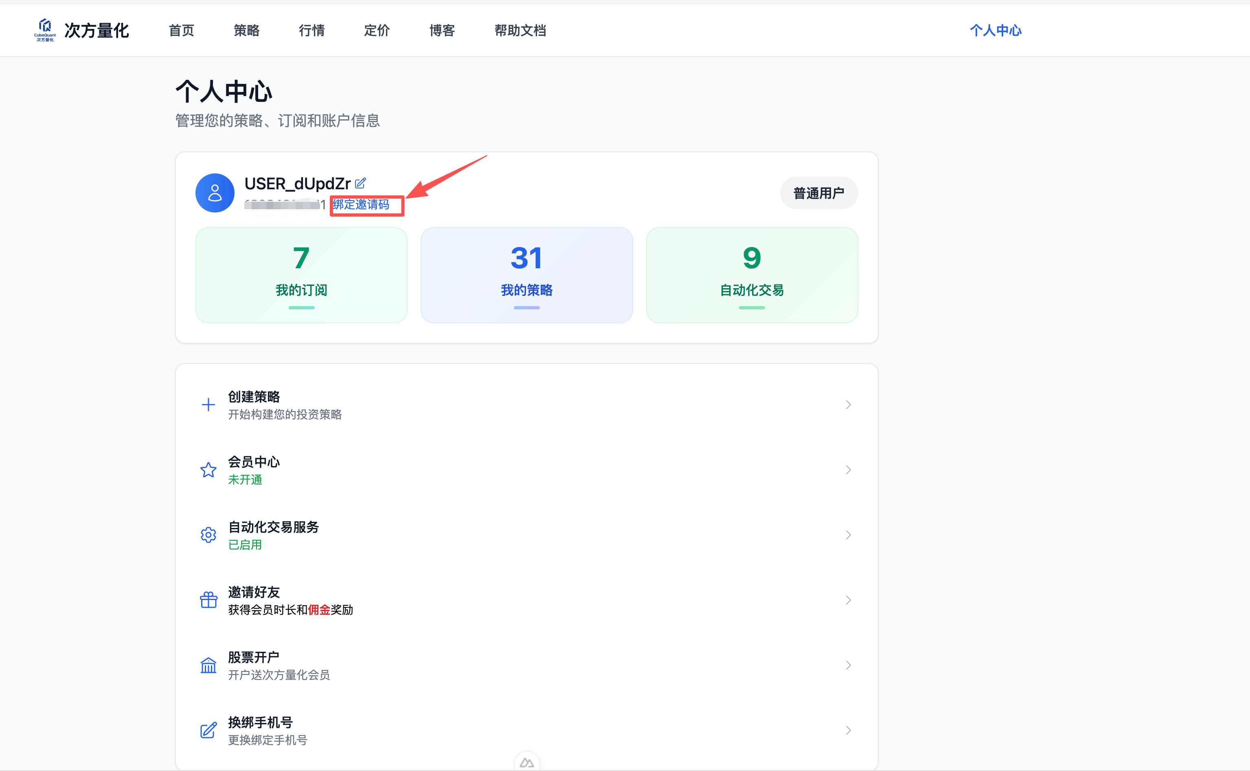Expand the 会员中心 row chevron
Image resolution: width=1250 pixels, height=771 pixels.
[849, 470]
